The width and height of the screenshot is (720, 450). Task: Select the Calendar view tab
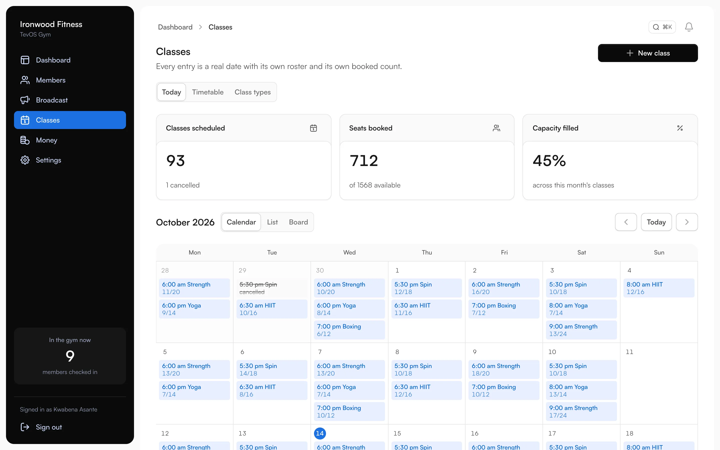[x=241, y=222]
